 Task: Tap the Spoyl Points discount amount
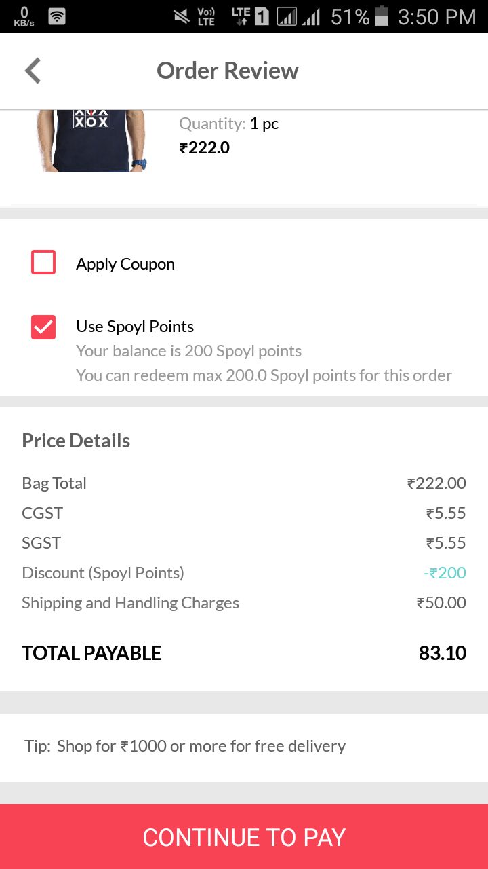click(x=445, y=573)
